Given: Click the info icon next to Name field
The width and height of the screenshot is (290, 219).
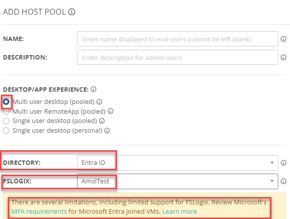Looking at the screenshot, I should (x=283, y=39).
